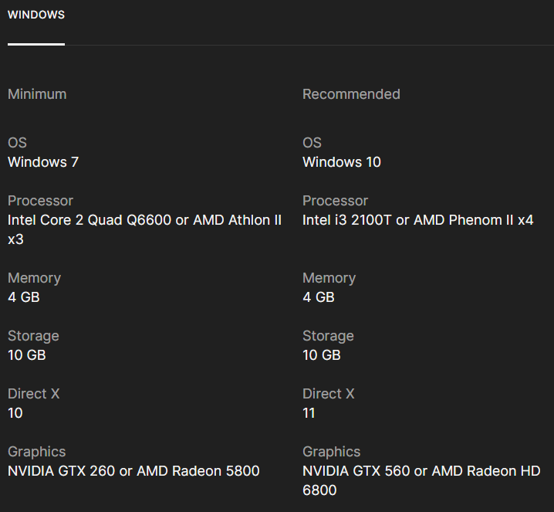The height and width of the screenshot is (512, 554).
Task: Click the Memory label under Minimum
Action: tap(34, 278)
